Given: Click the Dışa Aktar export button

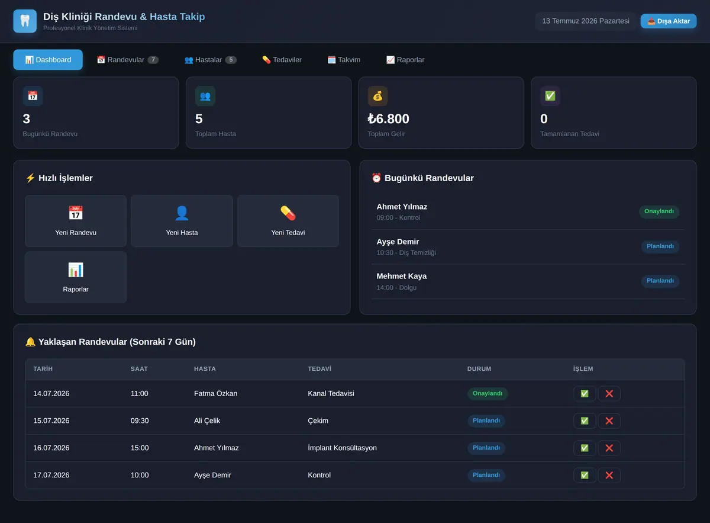Looking at the screenshot, I should click(x=669, y=21).
